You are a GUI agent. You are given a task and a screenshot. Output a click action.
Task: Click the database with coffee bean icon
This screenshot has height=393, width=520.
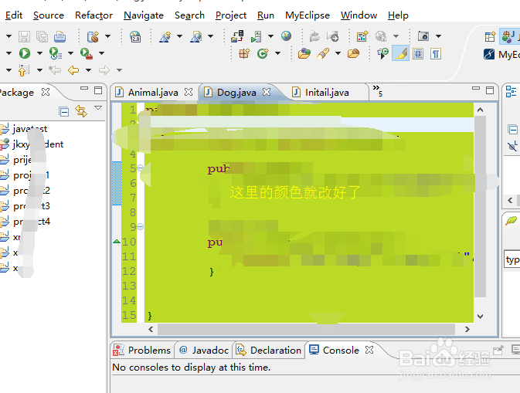tap(93, 36)
